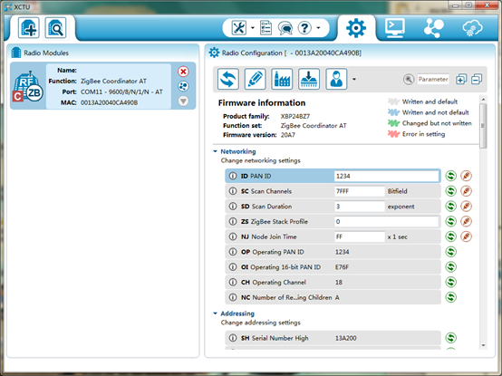Refresh Number of Remaining Children value
The height and width of the screenshot is (376, 502).
click(450, 297)
